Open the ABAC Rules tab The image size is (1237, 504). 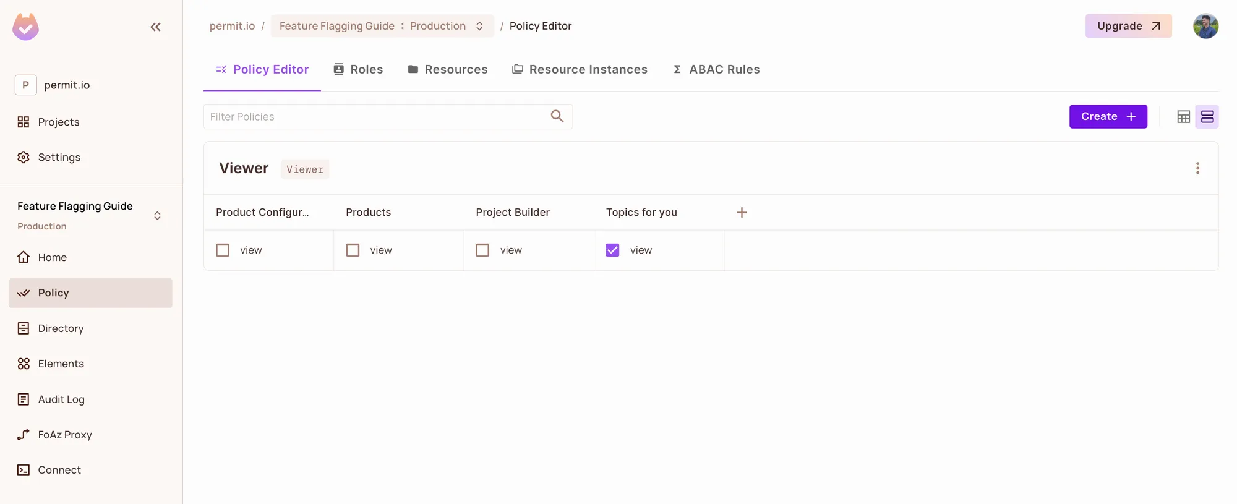tap(716, 69)
